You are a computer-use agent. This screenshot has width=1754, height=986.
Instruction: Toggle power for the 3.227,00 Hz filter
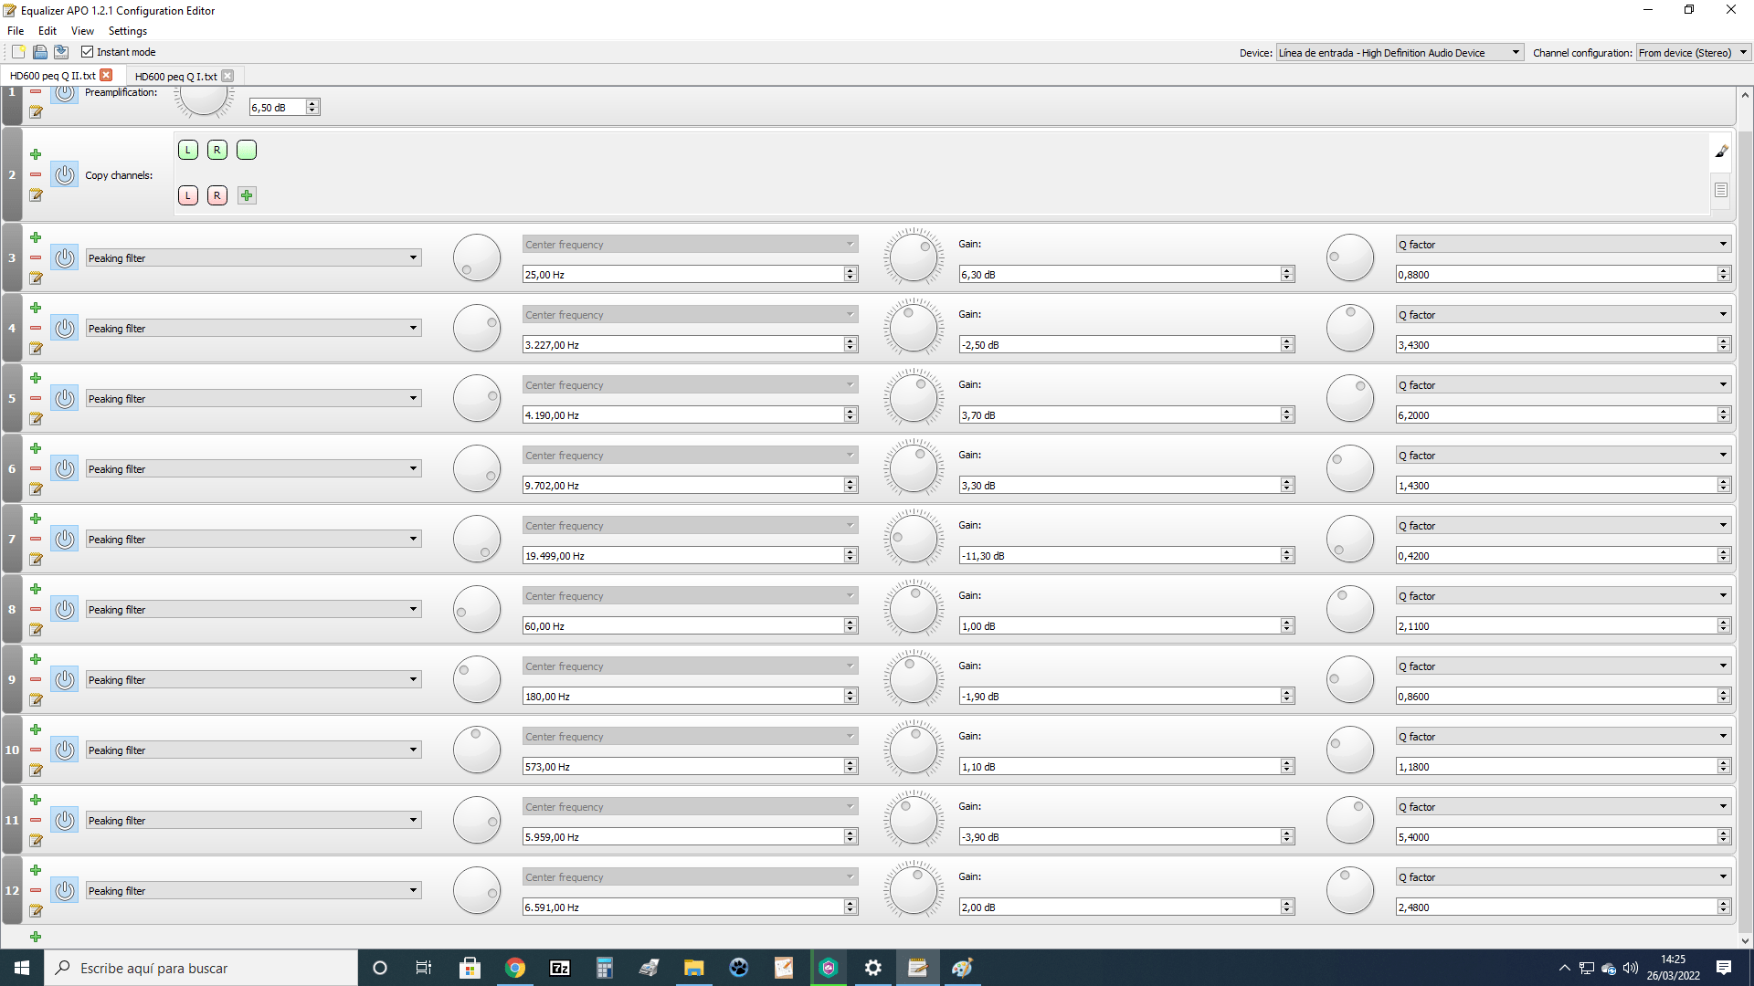(64, 329)
